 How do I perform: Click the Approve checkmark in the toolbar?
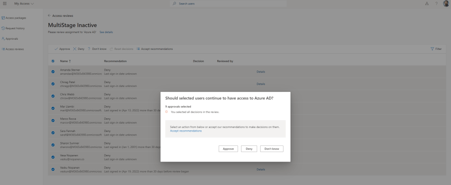point(56,49)
